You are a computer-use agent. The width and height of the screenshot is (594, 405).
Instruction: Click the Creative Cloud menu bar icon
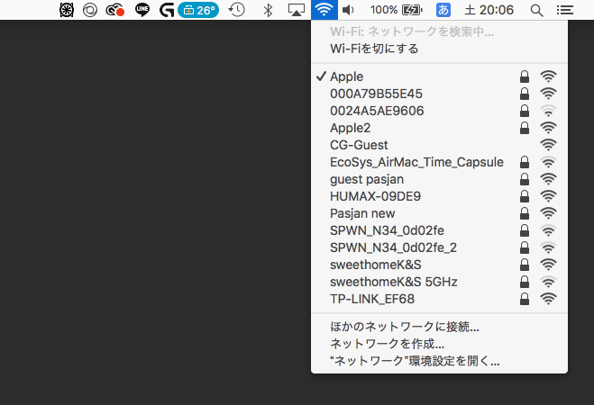(114, 10)
